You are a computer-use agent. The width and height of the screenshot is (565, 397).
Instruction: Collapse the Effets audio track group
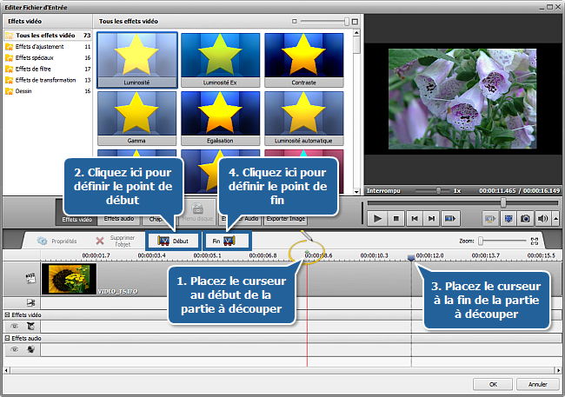click(7, 337)
